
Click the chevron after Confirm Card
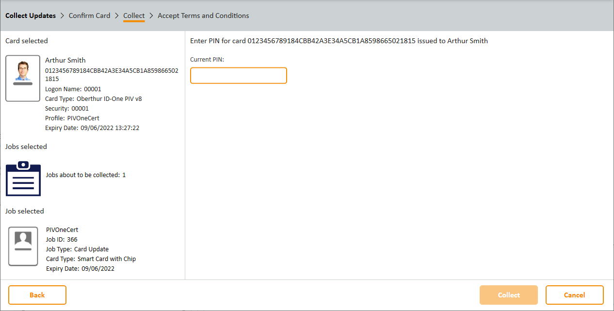117,16
